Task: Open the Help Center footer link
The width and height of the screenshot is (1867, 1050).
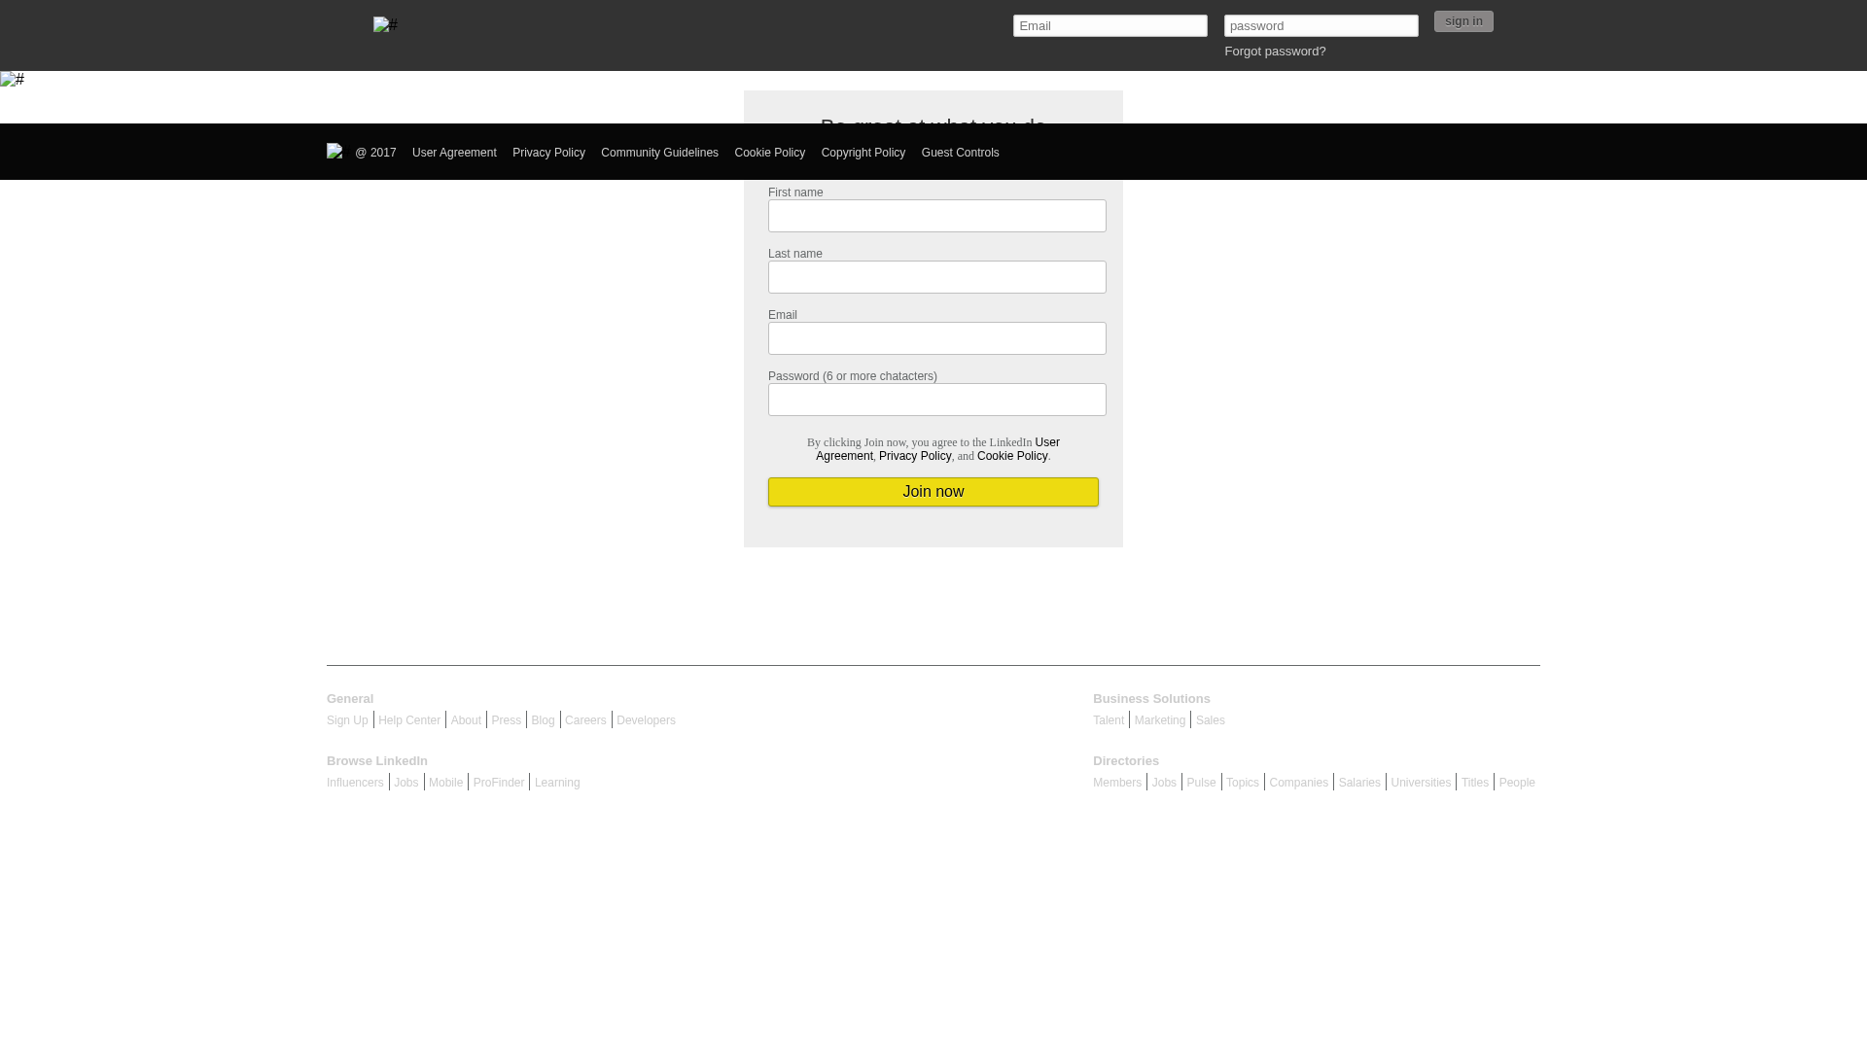Action: point(409,720)
